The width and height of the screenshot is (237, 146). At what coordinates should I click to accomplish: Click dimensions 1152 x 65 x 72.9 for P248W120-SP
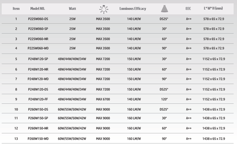(214, 59)
